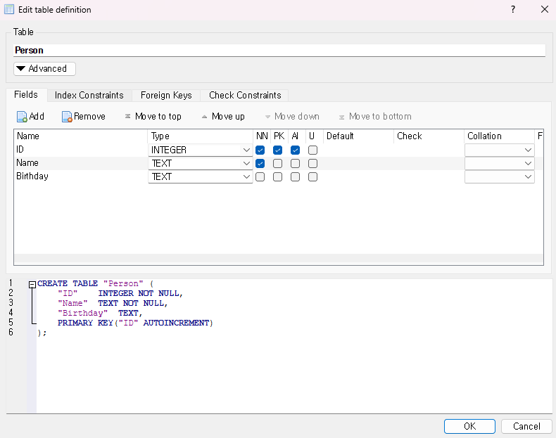Switch to the Fields tab

point(26,95)
